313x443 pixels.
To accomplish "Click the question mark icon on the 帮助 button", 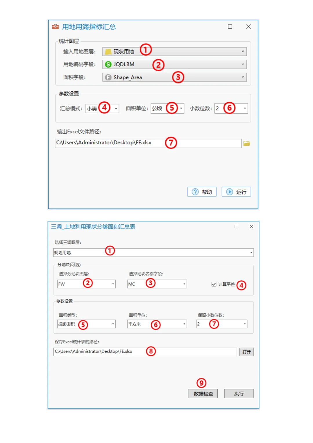I will [194, 192].
